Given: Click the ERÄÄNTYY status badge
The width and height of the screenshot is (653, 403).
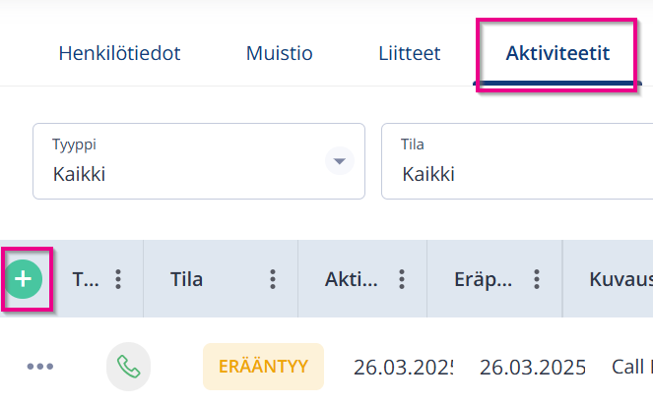Looking at the screenshot, I should coord(263,367).
